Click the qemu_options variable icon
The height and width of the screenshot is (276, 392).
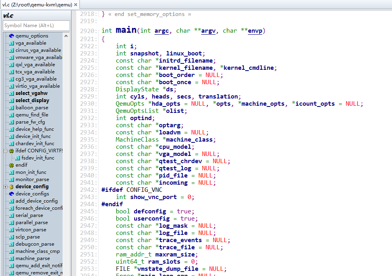click(x=12, y=36)
